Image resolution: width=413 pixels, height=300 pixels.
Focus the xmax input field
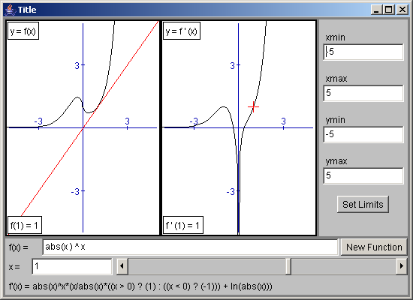[363, 93]
